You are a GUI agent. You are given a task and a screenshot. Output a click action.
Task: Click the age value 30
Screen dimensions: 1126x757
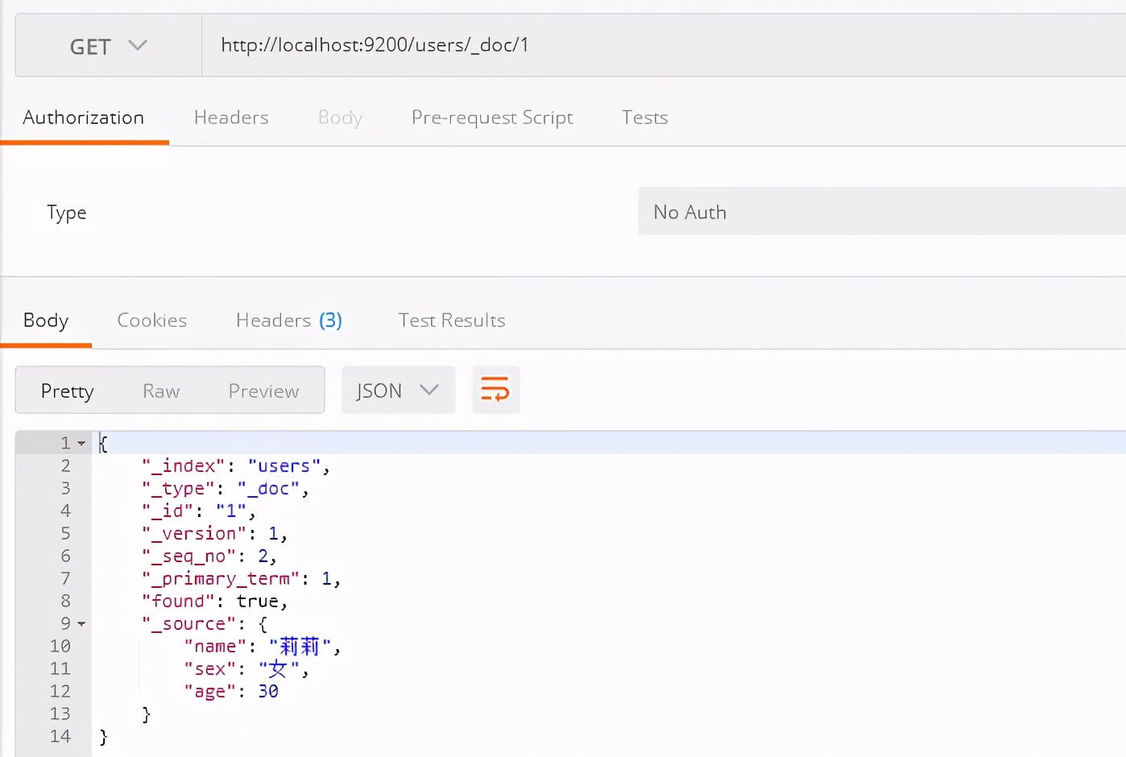tap(268, 692)
